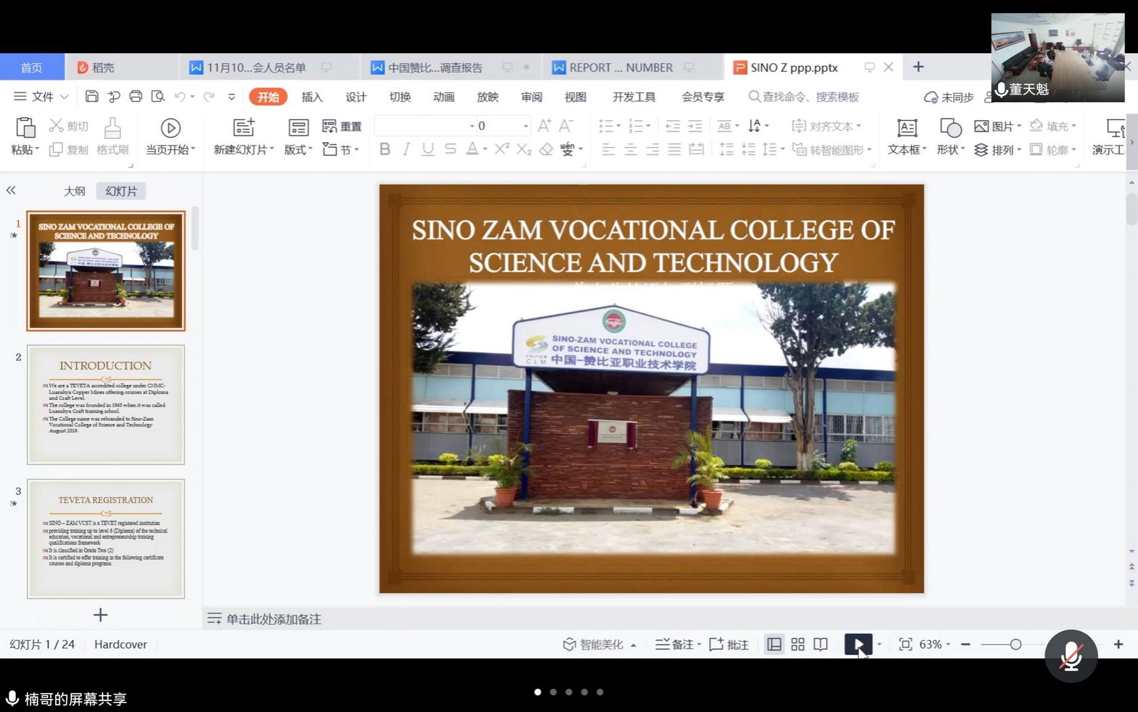Start slideshow with the play button
Viewport: 1138px width, 712px height.
tap(858, 644)
